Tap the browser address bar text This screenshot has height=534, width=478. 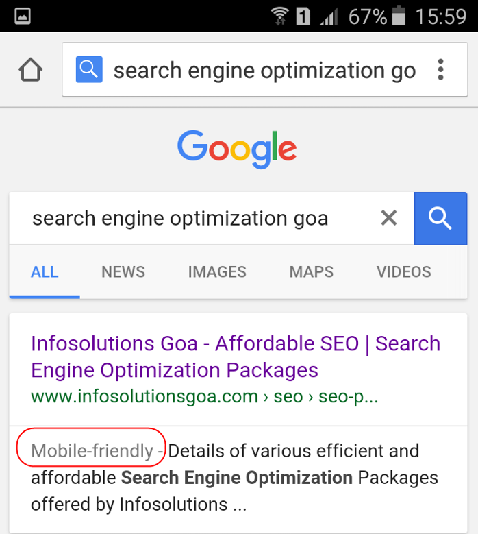pyautogui.click(x=264, y=70)
